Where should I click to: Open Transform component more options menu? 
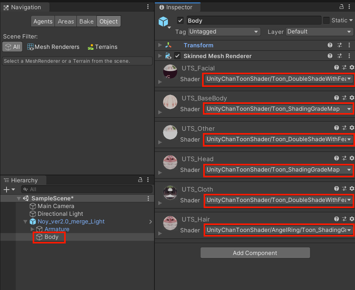(349, 45)
